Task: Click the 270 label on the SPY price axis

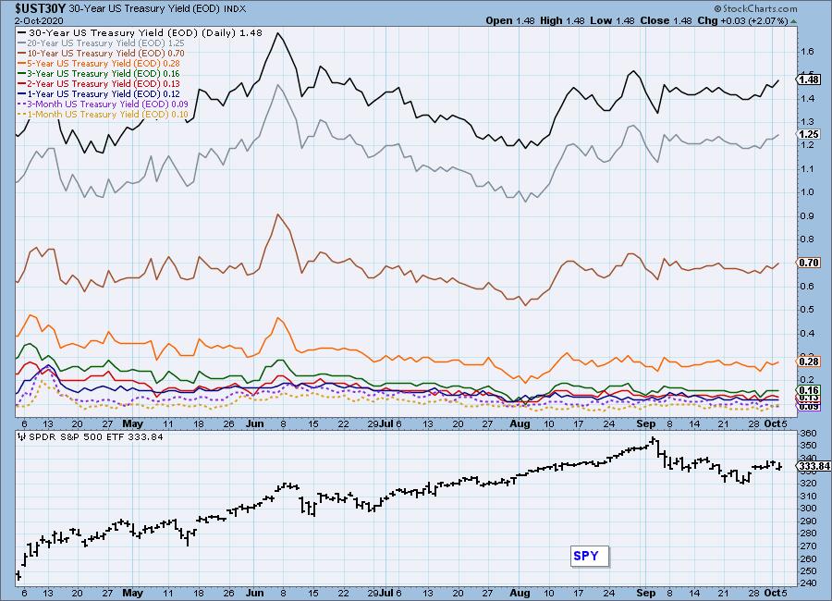Action: pyautogui.click(x=808, y=546)
